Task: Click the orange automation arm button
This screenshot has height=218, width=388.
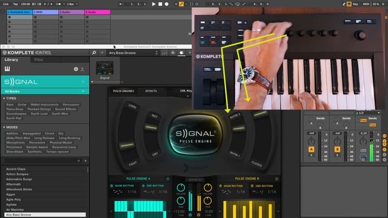Action: pyautogui.click(x=181, y=4)
